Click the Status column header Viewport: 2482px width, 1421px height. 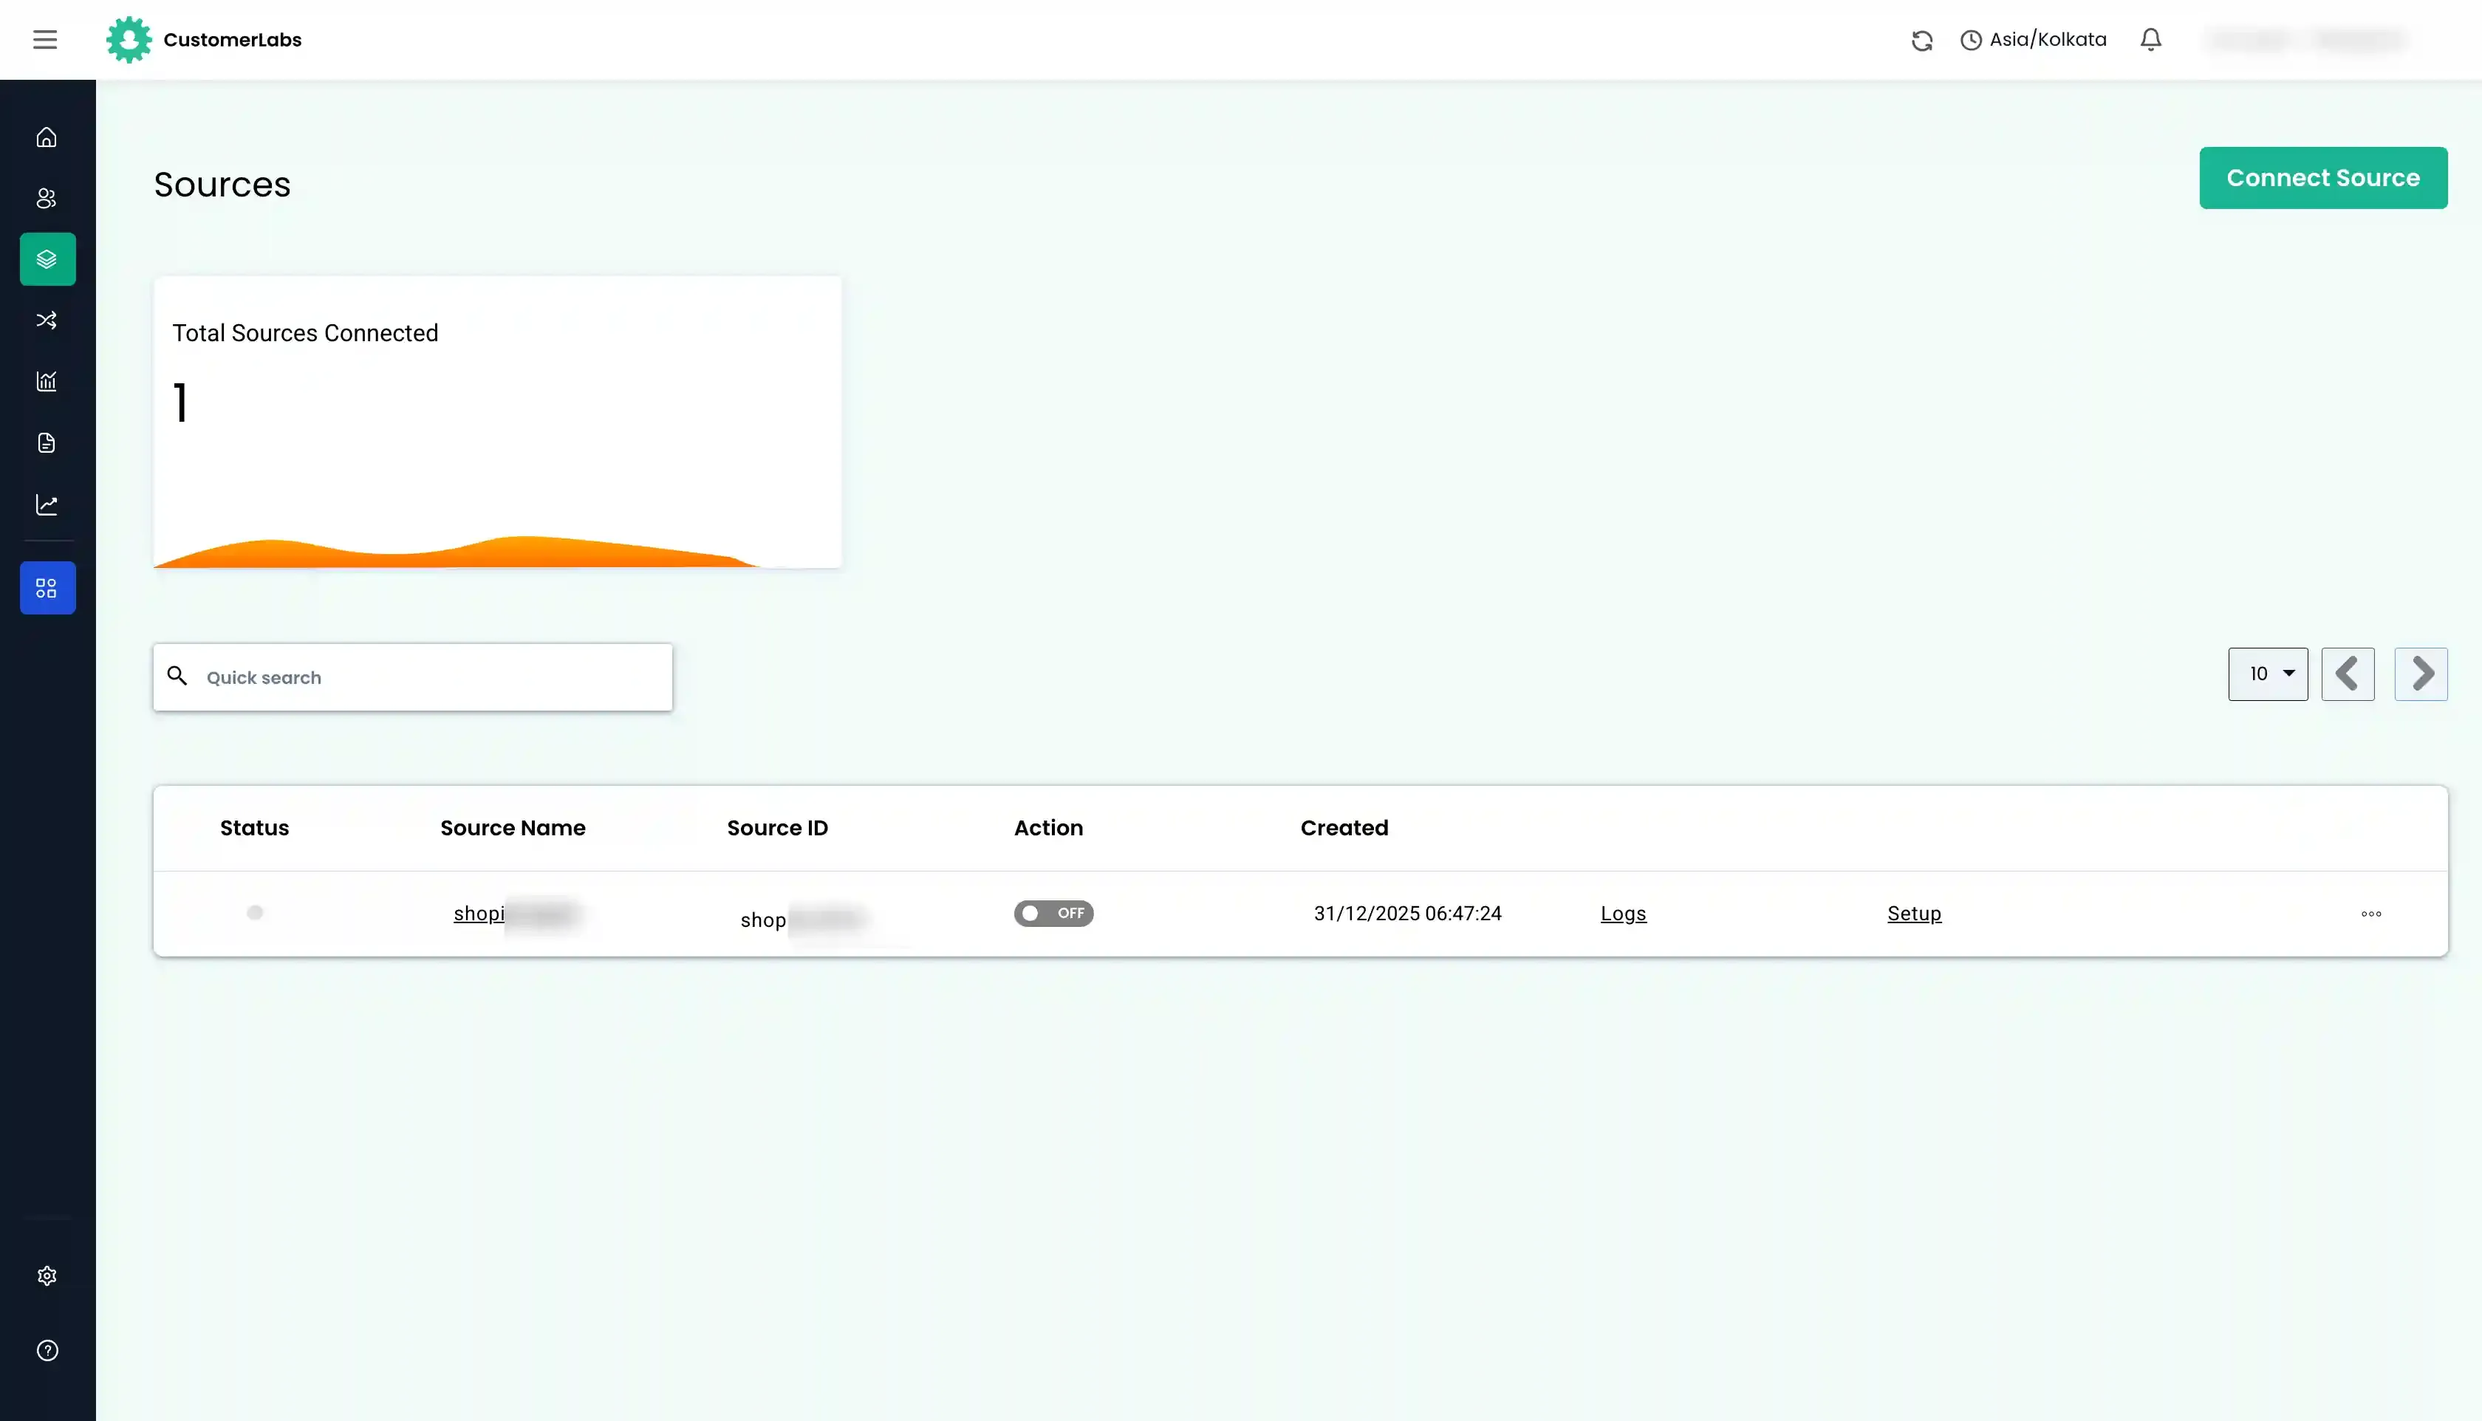pyautogui.click(x=254, y=828)
